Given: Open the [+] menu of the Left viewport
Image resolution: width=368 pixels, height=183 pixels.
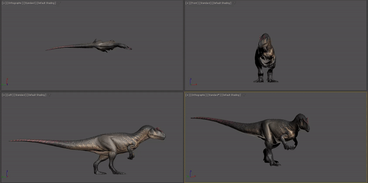Looking at the screenshot, I should (x=4, y=95).
